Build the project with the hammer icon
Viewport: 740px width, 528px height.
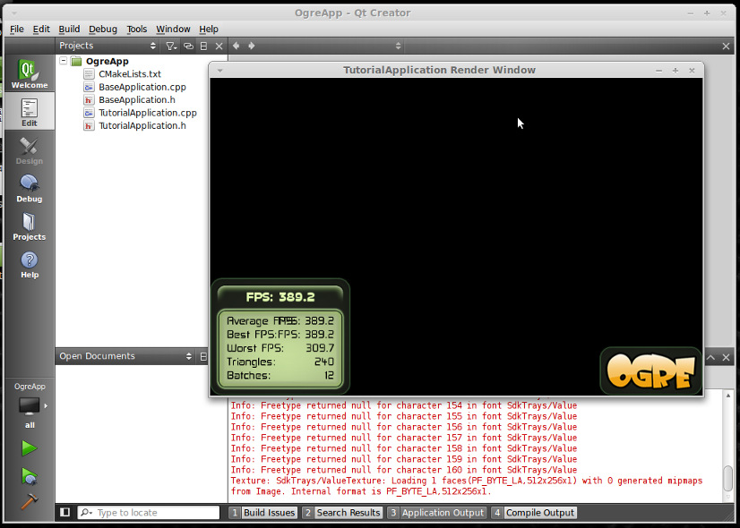pyautogui.click(x=29, y=502)
